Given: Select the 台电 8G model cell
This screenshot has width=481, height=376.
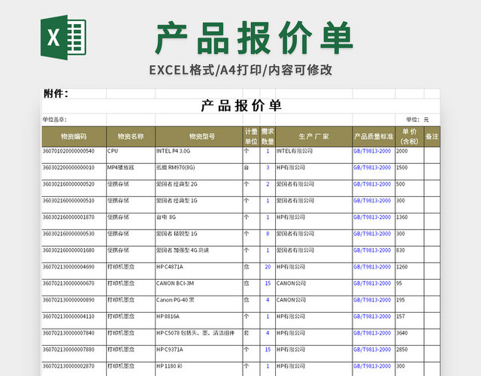Looking at the screenshot, I should point(198,221).
